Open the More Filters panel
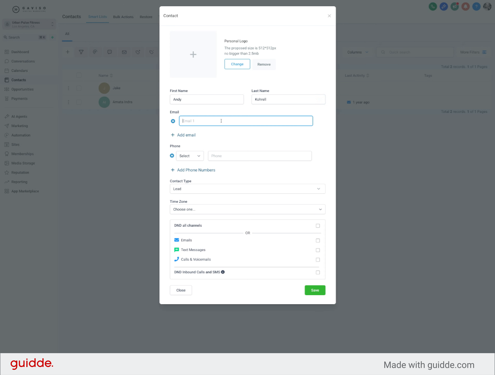The width and height of the screenshot is (495, 375). pyautogui.click(x=473, y=52)
